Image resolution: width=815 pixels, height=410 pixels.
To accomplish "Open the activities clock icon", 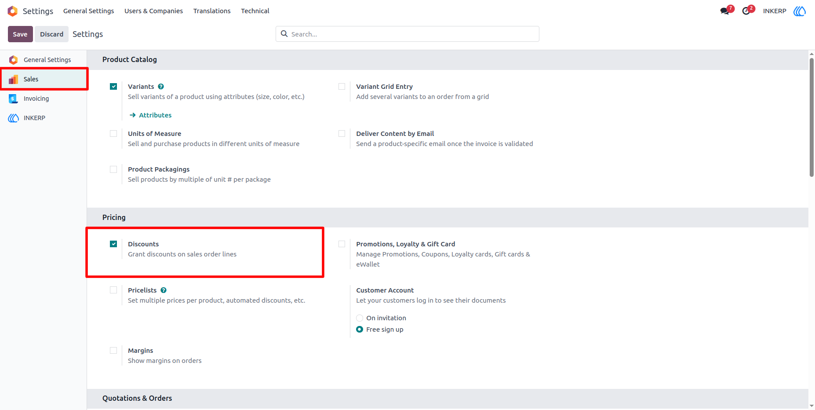I will 746,11.
